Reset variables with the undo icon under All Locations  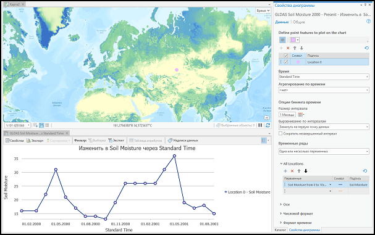[x=364, y=171]
